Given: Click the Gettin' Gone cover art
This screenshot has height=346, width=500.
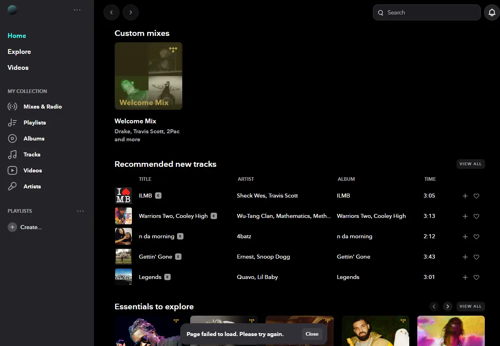Looking at the screenshot, I should [123, 257].
